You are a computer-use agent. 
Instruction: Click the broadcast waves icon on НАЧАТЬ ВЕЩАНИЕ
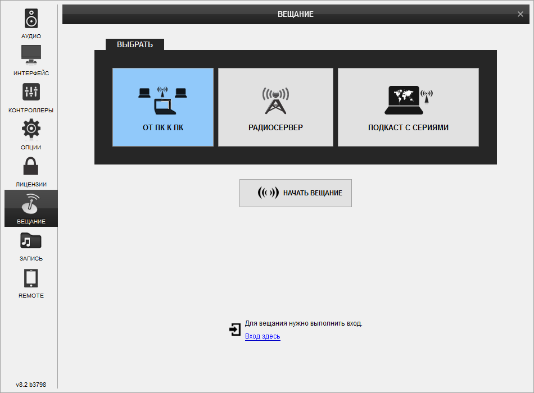click(x=268, y=193)
